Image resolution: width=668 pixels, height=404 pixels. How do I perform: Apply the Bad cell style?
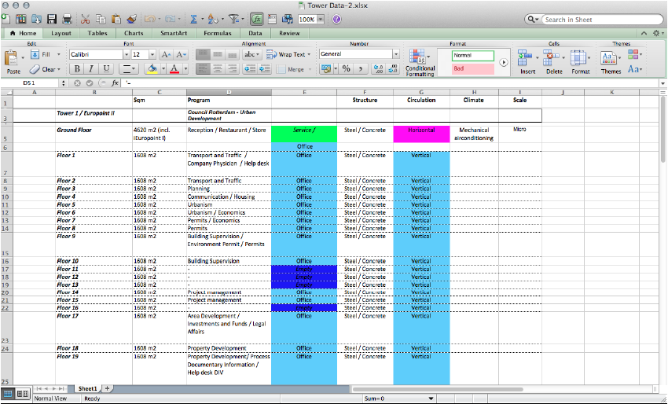click(473, 68)
